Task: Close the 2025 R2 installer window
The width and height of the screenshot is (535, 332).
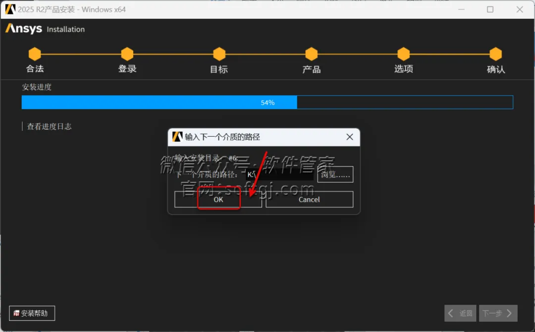Action: [x=520, y=9]
